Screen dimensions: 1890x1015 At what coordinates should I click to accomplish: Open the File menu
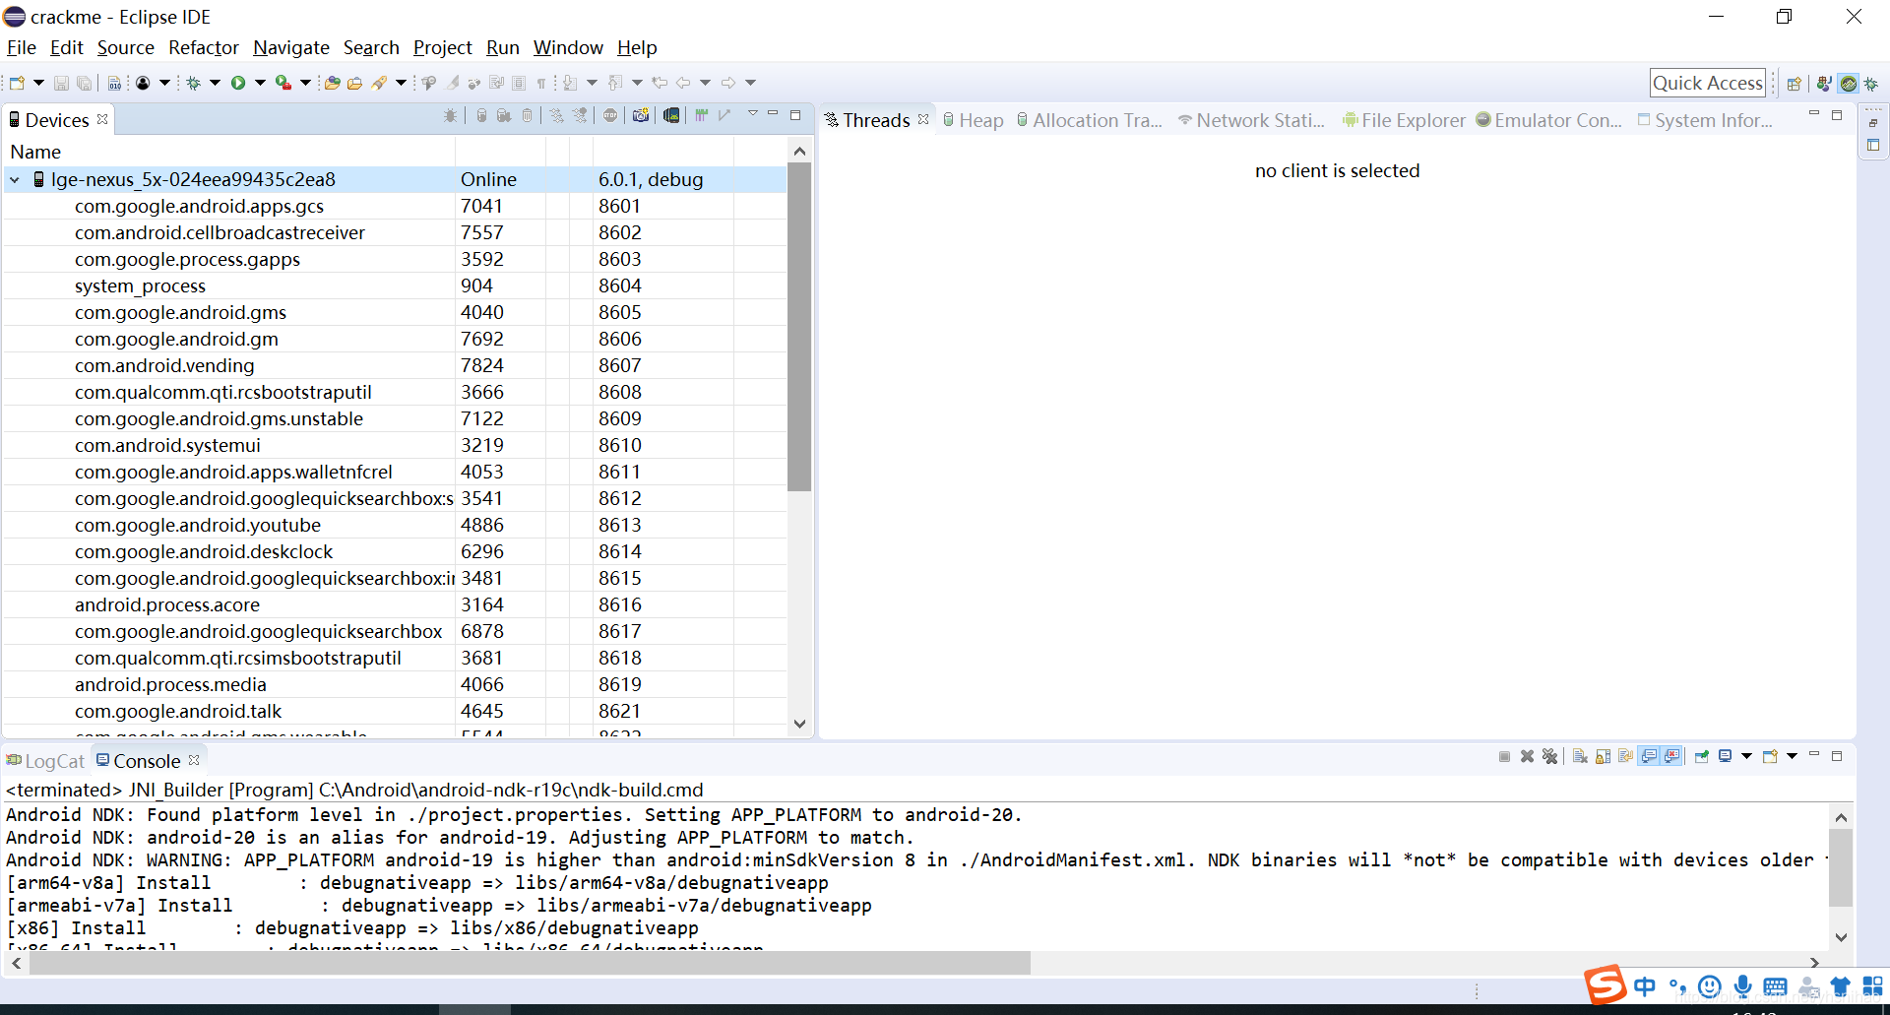click(x=22, y=47)
